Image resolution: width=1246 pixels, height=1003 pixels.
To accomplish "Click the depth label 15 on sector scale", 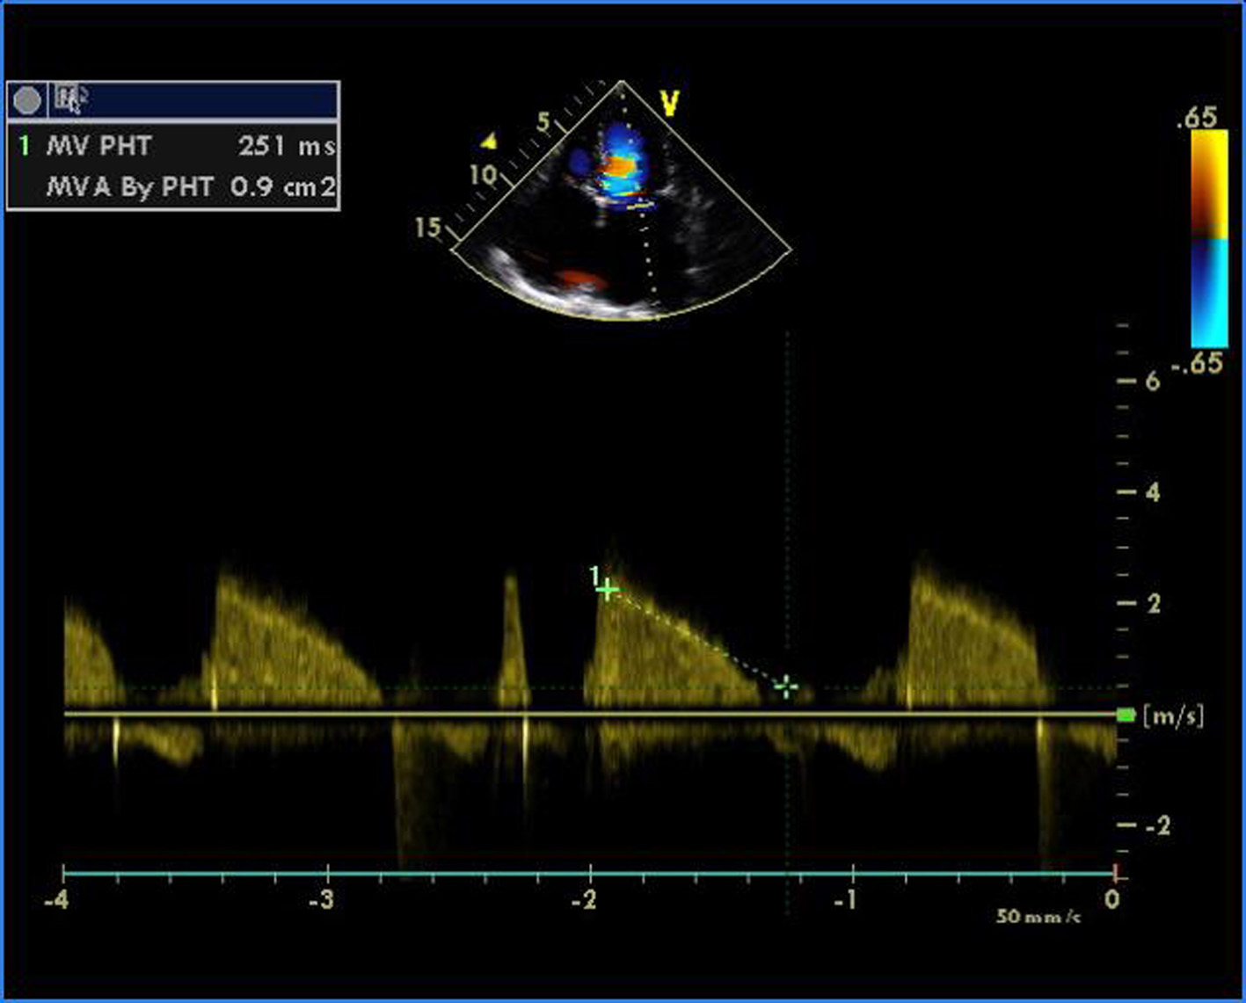I will [427, 228].
